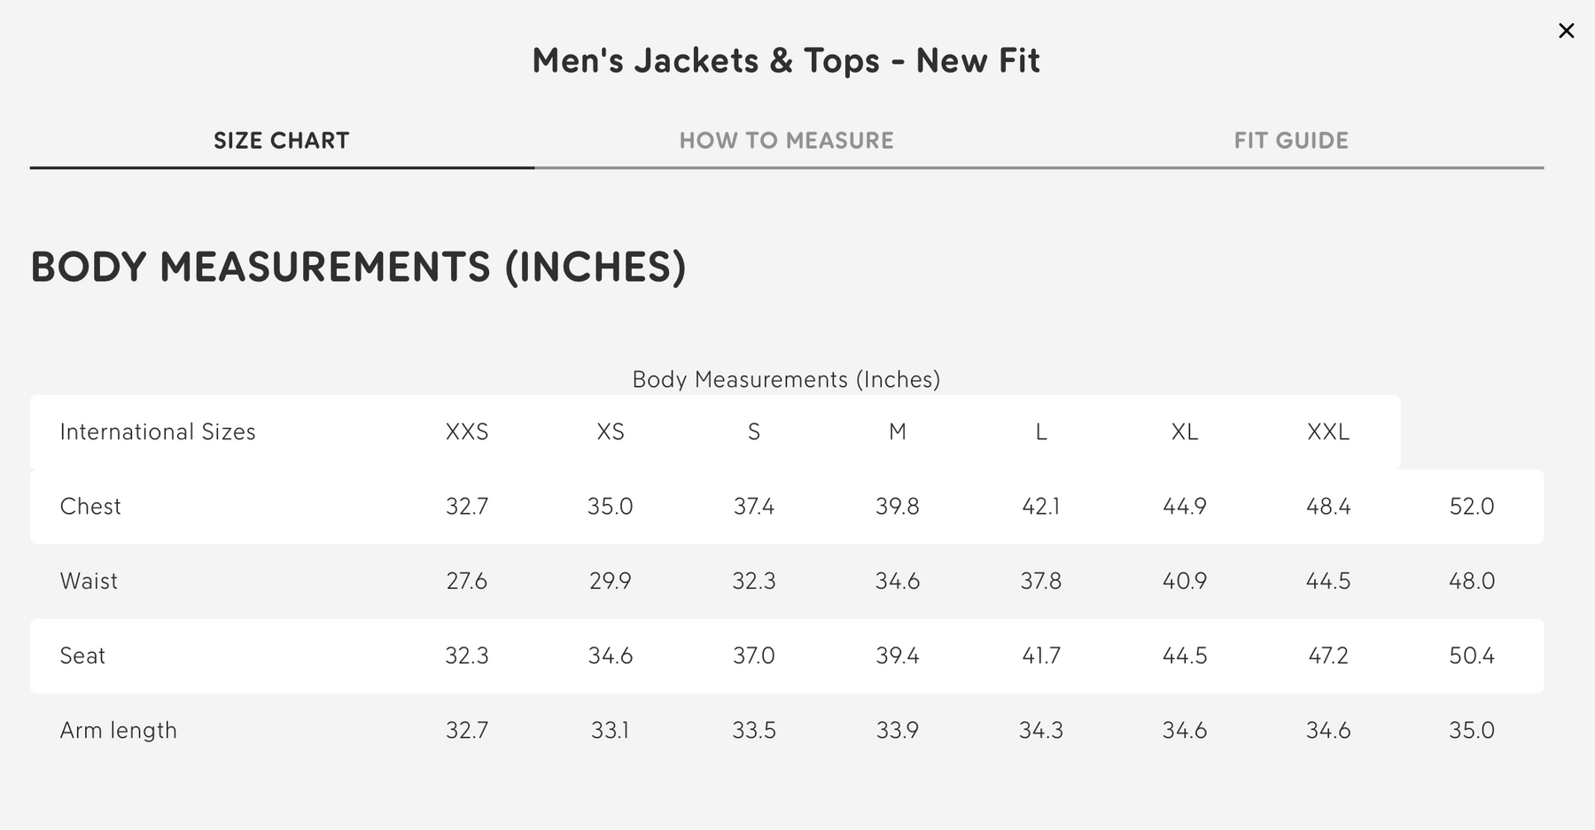
Task: Open the Fit Guide tab
Action: (x=1291, y=140)
